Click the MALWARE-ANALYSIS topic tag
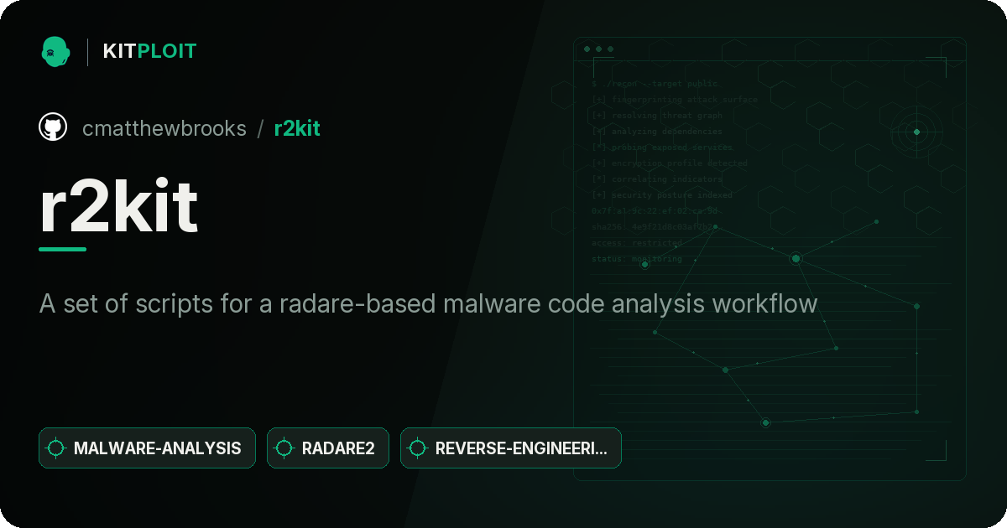This screenshot has height=528, width=1007. tap(147, 448)
